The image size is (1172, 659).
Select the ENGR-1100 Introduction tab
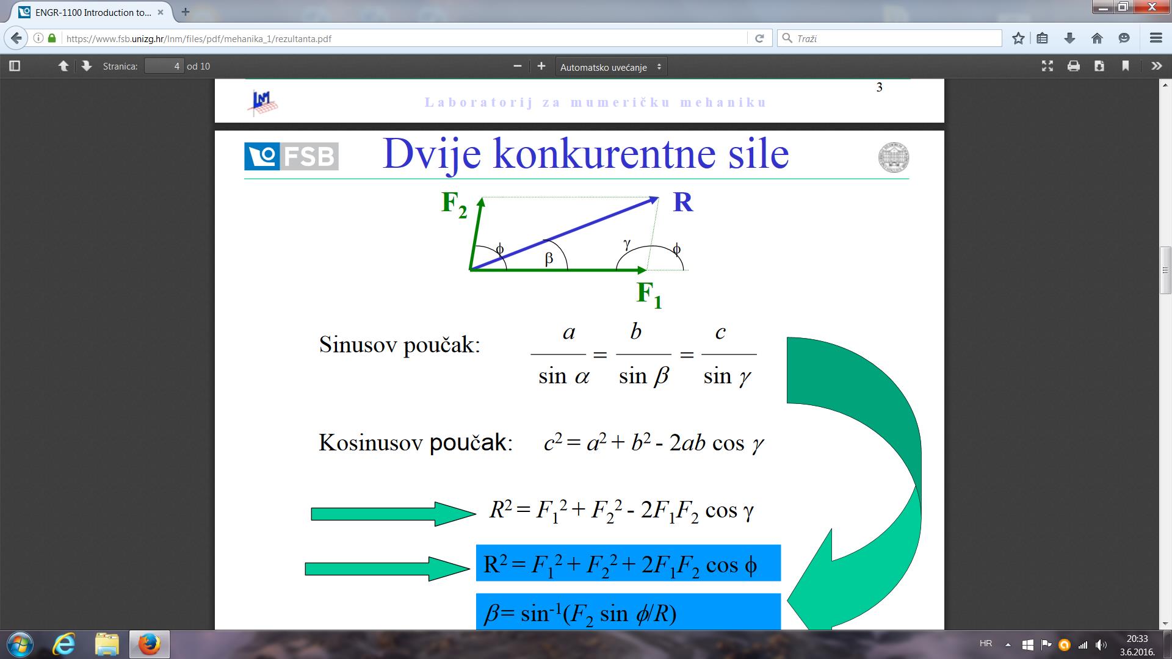92,12
